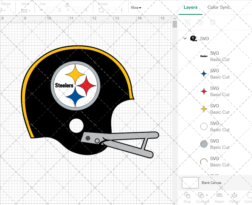Click the Size width input field

tap(51, 10)
